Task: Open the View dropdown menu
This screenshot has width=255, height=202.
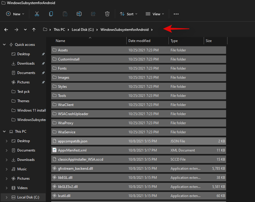Action: [155, 14]
